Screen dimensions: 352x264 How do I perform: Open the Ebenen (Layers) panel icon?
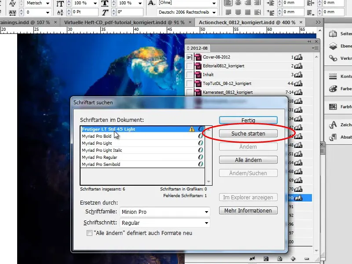333,46
